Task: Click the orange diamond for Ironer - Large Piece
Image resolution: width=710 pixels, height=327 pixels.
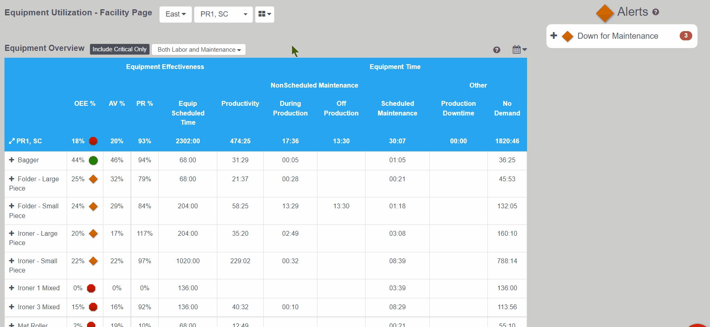Action: pyautogui.click(x=93, y=233)
